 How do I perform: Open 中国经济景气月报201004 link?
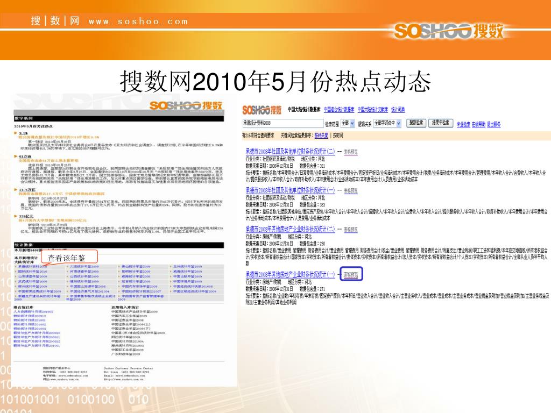[x=90, y=291]
